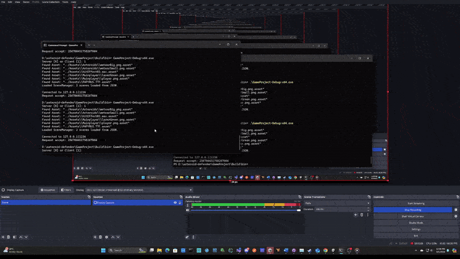
Task: Open File Explorer from taskbar
Action: (x=159, y=250)
